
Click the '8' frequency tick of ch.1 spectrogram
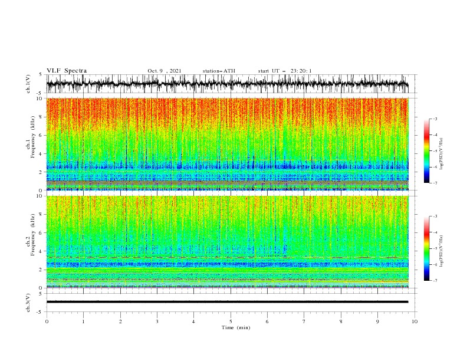41,117
